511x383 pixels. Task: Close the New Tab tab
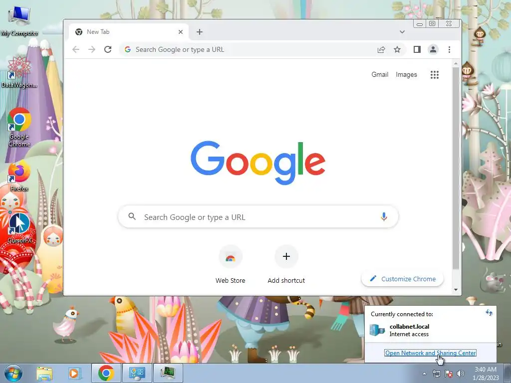181,32
